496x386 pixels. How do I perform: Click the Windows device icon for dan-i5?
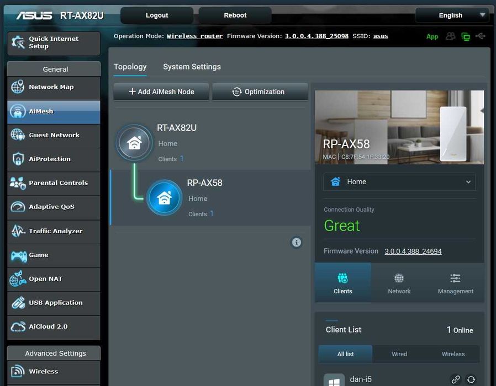(334, 380)
